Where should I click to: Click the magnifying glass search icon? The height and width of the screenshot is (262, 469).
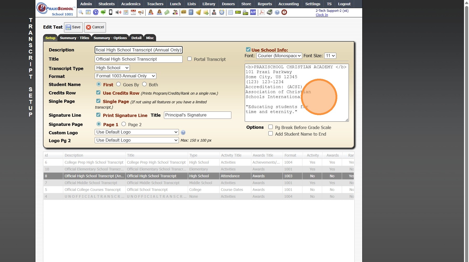(x=81, y=12)
